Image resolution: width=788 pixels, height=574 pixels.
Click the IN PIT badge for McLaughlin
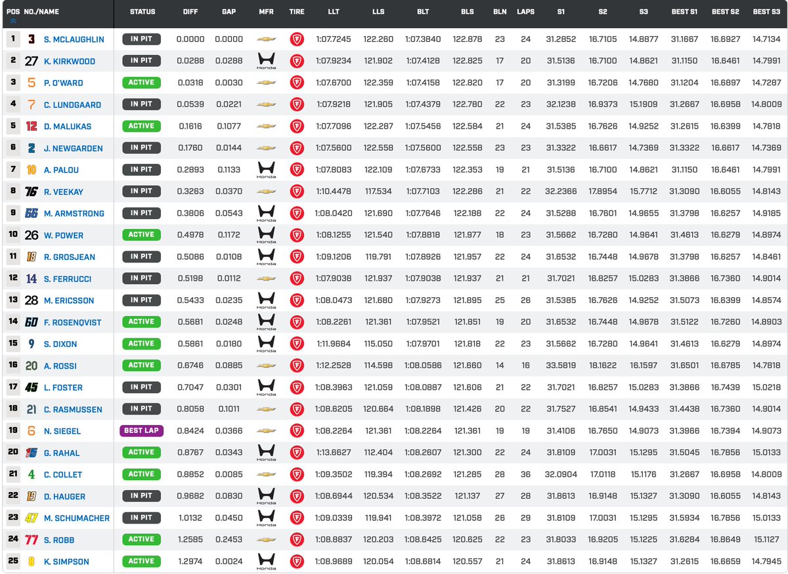click(141, 39)
